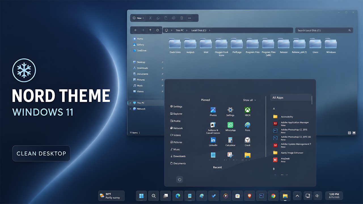Click the Rename icon in File Explorer toolbar
The width and height of the screenshot is (363, 204).
tap(174, 18)
